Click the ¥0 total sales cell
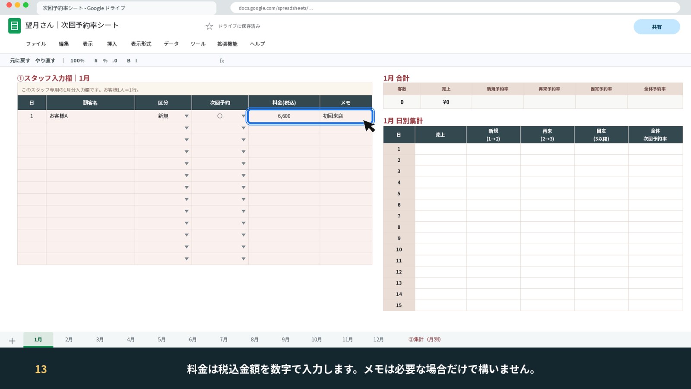691x389 pixels. coord(446,102)
